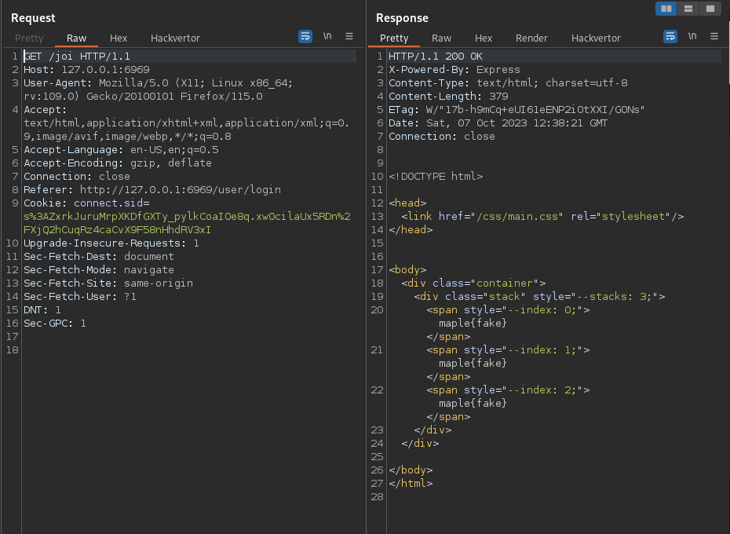Toggle word wrap icon in Request panel
This screenshot has width=730, height=534.
305,36
